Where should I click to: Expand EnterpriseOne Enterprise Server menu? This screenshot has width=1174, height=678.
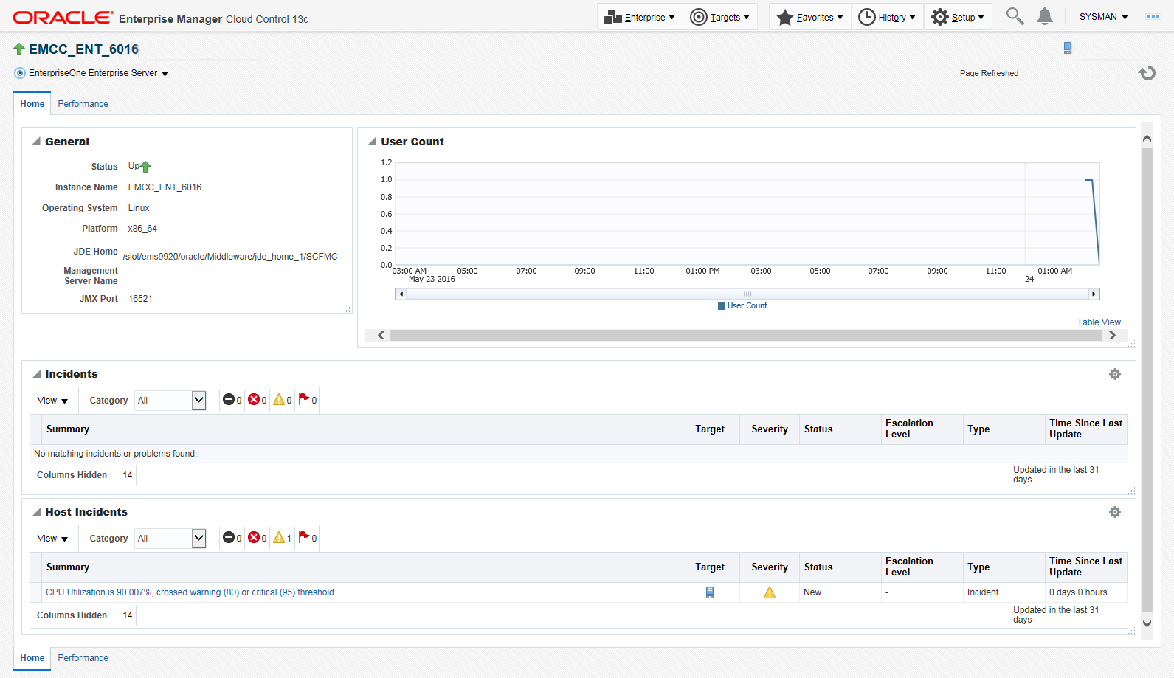(93, 73)
